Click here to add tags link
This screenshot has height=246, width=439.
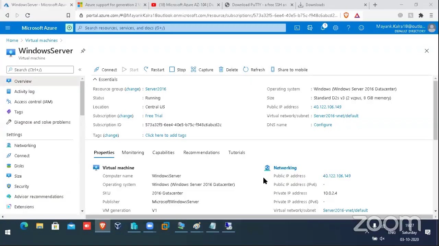tap(166, 135)
